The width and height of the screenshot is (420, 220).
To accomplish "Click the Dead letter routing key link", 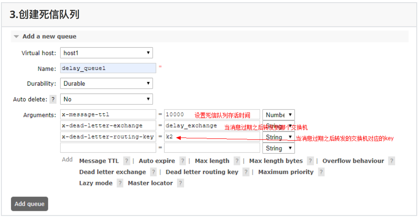I will [x=202, y=172].
